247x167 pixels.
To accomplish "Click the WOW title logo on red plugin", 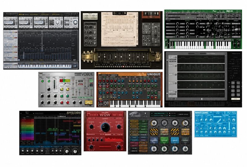I will [x=105, y=115].
